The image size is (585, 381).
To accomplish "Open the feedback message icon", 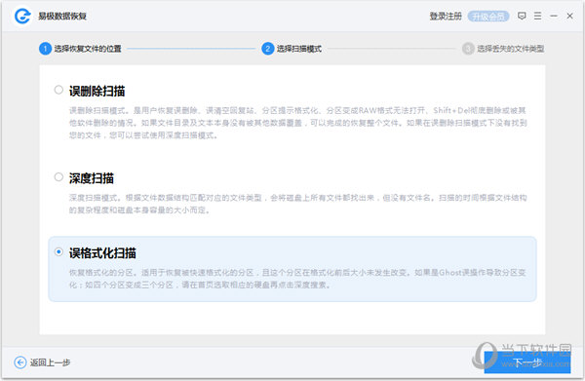I will click(522, 16).
